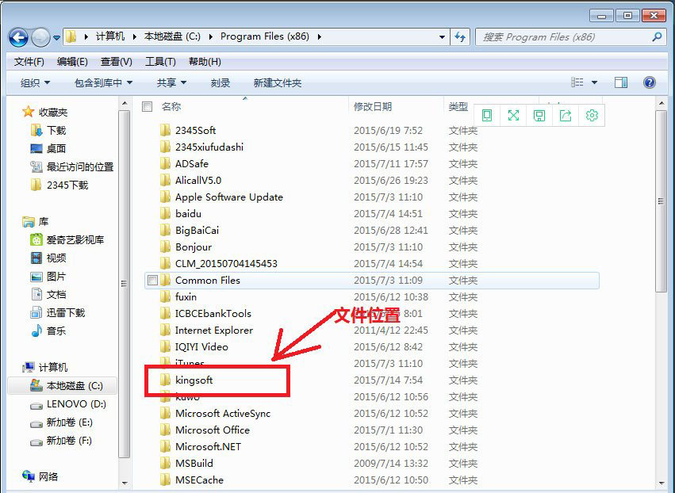Click 新建文件夹 button
This screenshot has width=675, height=493.
[x=278, y=82]
